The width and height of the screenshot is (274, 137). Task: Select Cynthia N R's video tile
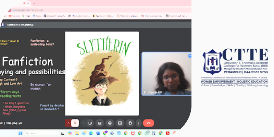(x=166, y=74)
